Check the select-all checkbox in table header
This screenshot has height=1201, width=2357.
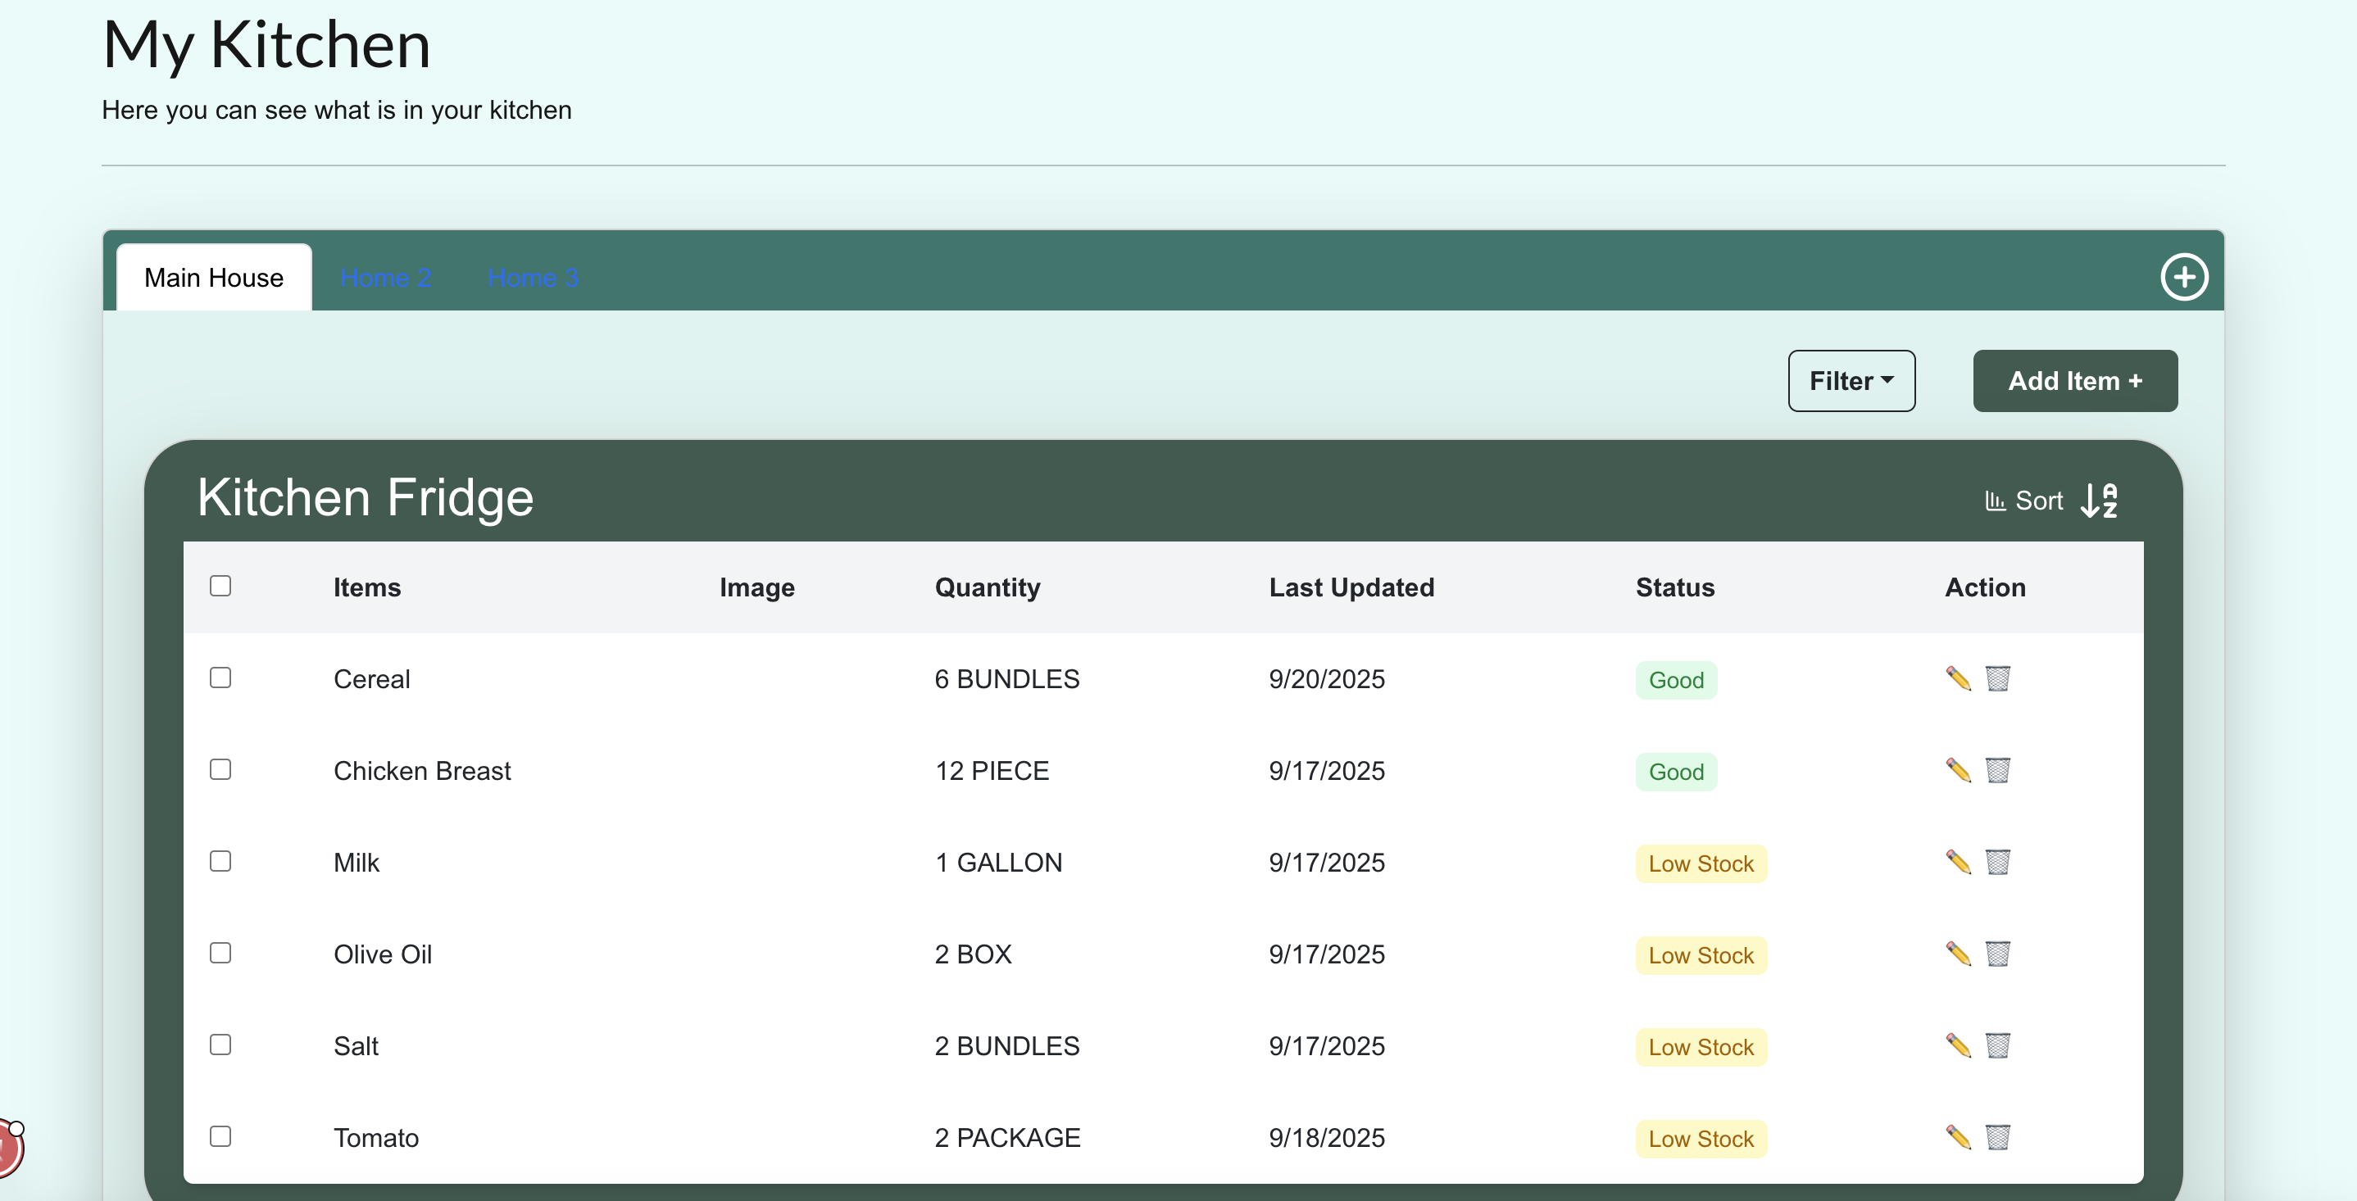(220, 586)
